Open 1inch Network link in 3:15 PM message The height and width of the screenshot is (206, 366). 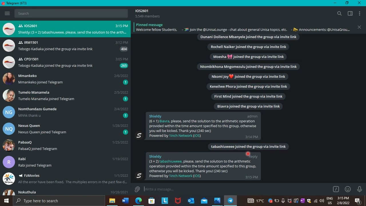[x=181, y=176]
